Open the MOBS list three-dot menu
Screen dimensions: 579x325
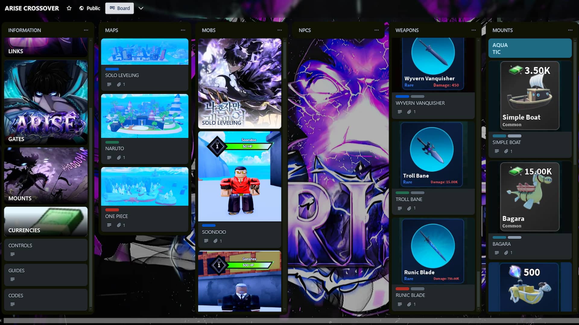[280, 30]
